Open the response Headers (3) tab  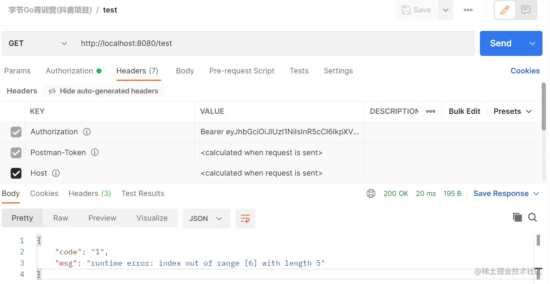tap(90, 194)
